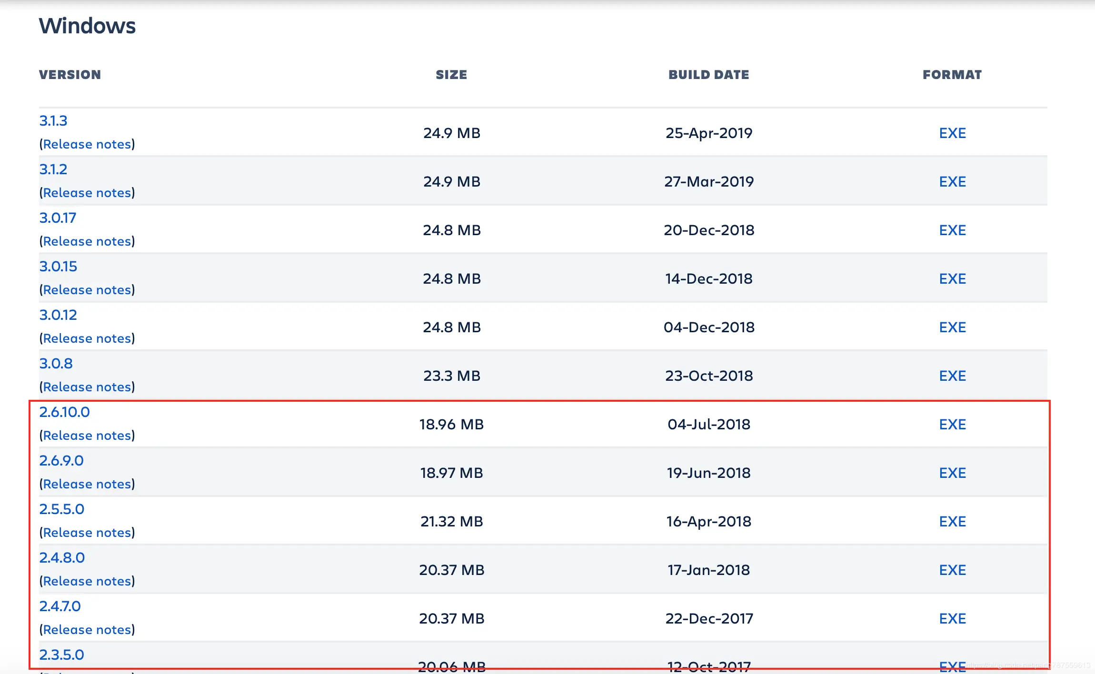Open Release notes for version 3.1.2
The image size is (1095, 674).
click(87, 192)
